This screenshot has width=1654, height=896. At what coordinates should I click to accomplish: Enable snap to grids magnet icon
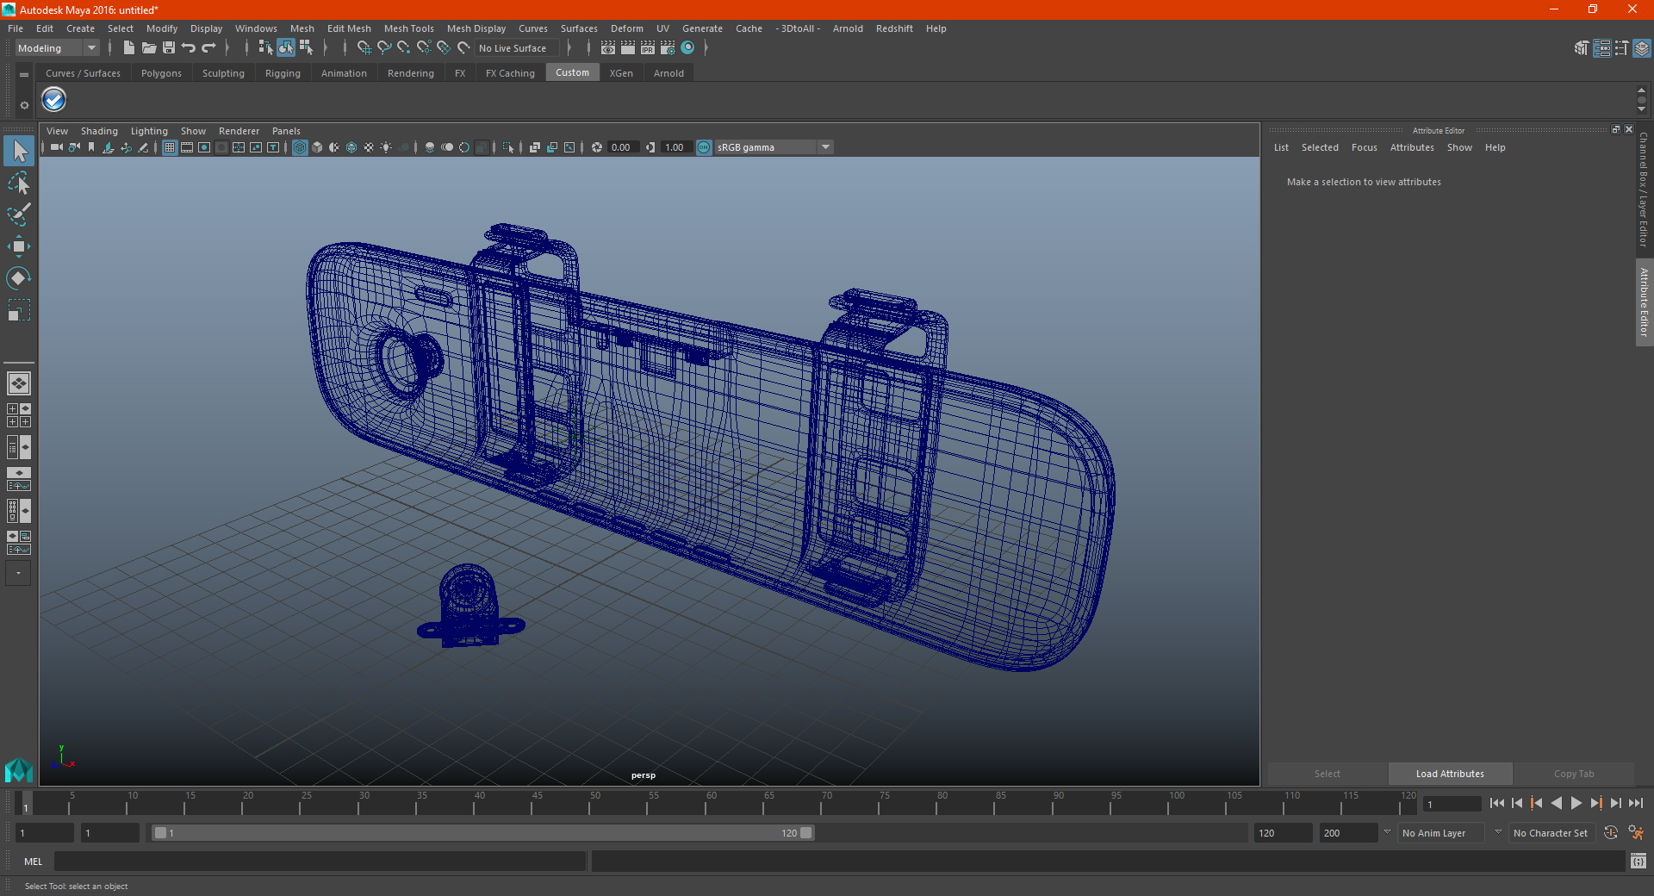364,48
